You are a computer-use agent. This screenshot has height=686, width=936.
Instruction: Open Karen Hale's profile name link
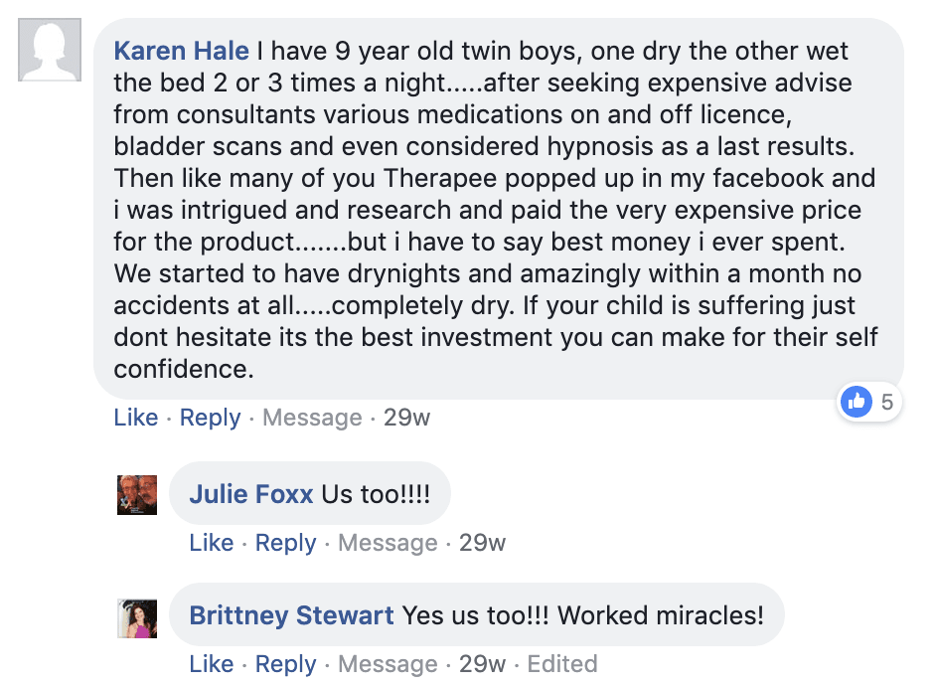(181, 51)
